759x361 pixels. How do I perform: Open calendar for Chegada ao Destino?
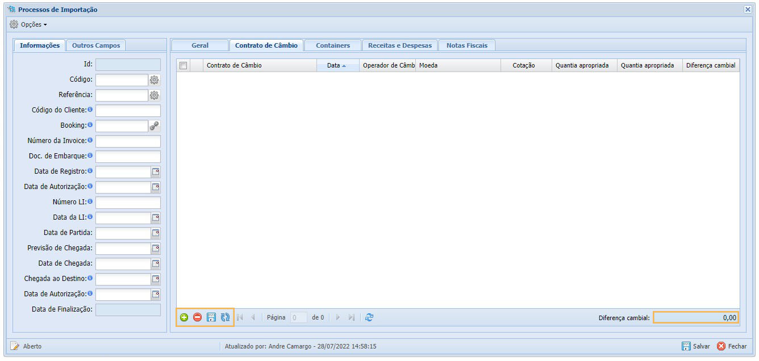(x=156, y=279)
